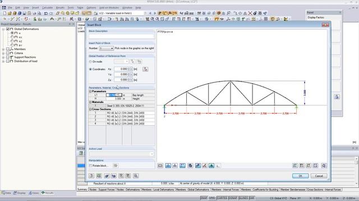359x201 pixels.
Task: Click the New model icon in the main toolbar
Action: point(4,13)
